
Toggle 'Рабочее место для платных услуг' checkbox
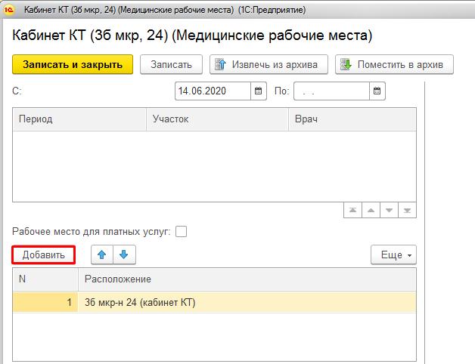181,231
